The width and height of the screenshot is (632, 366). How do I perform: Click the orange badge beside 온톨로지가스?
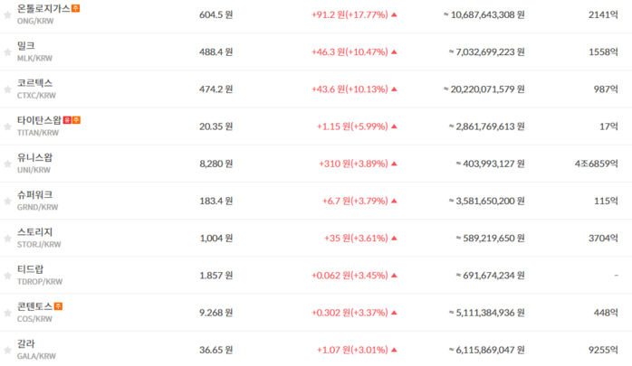76,8
